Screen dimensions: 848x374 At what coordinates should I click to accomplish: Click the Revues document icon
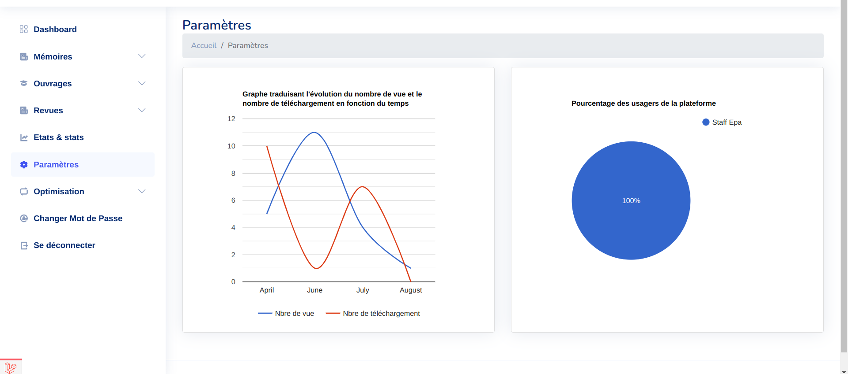pos(24,110)
